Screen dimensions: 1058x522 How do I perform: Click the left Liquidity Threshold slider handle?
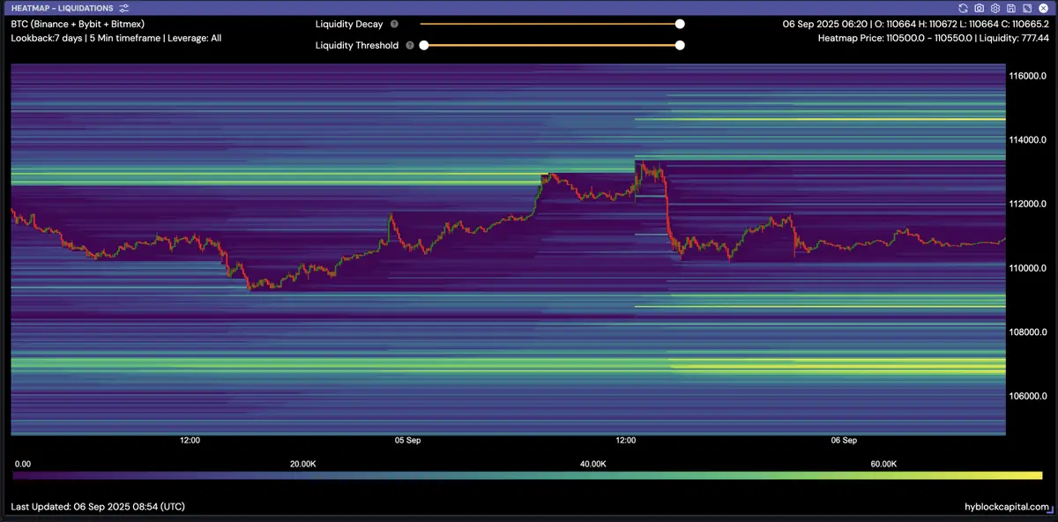(x=423, y=45)
